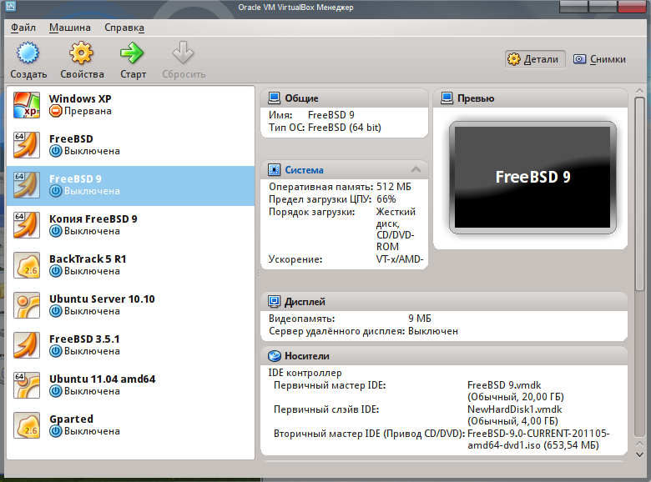Click the BackTrack 5 R1 icon

tap(27, 265)
